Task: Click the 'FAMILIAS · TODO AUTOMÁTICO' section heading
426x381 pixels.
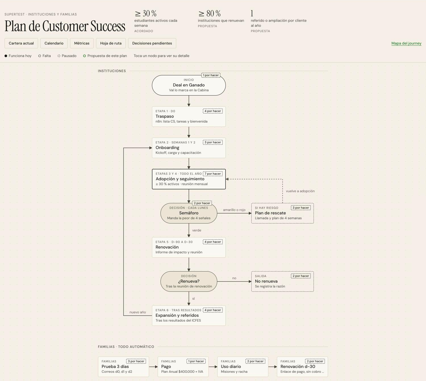Action: coord(126,347)
